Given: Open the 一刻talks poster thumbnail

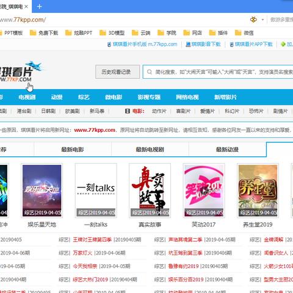Looking at the screenshot, I should coord(96,190).
